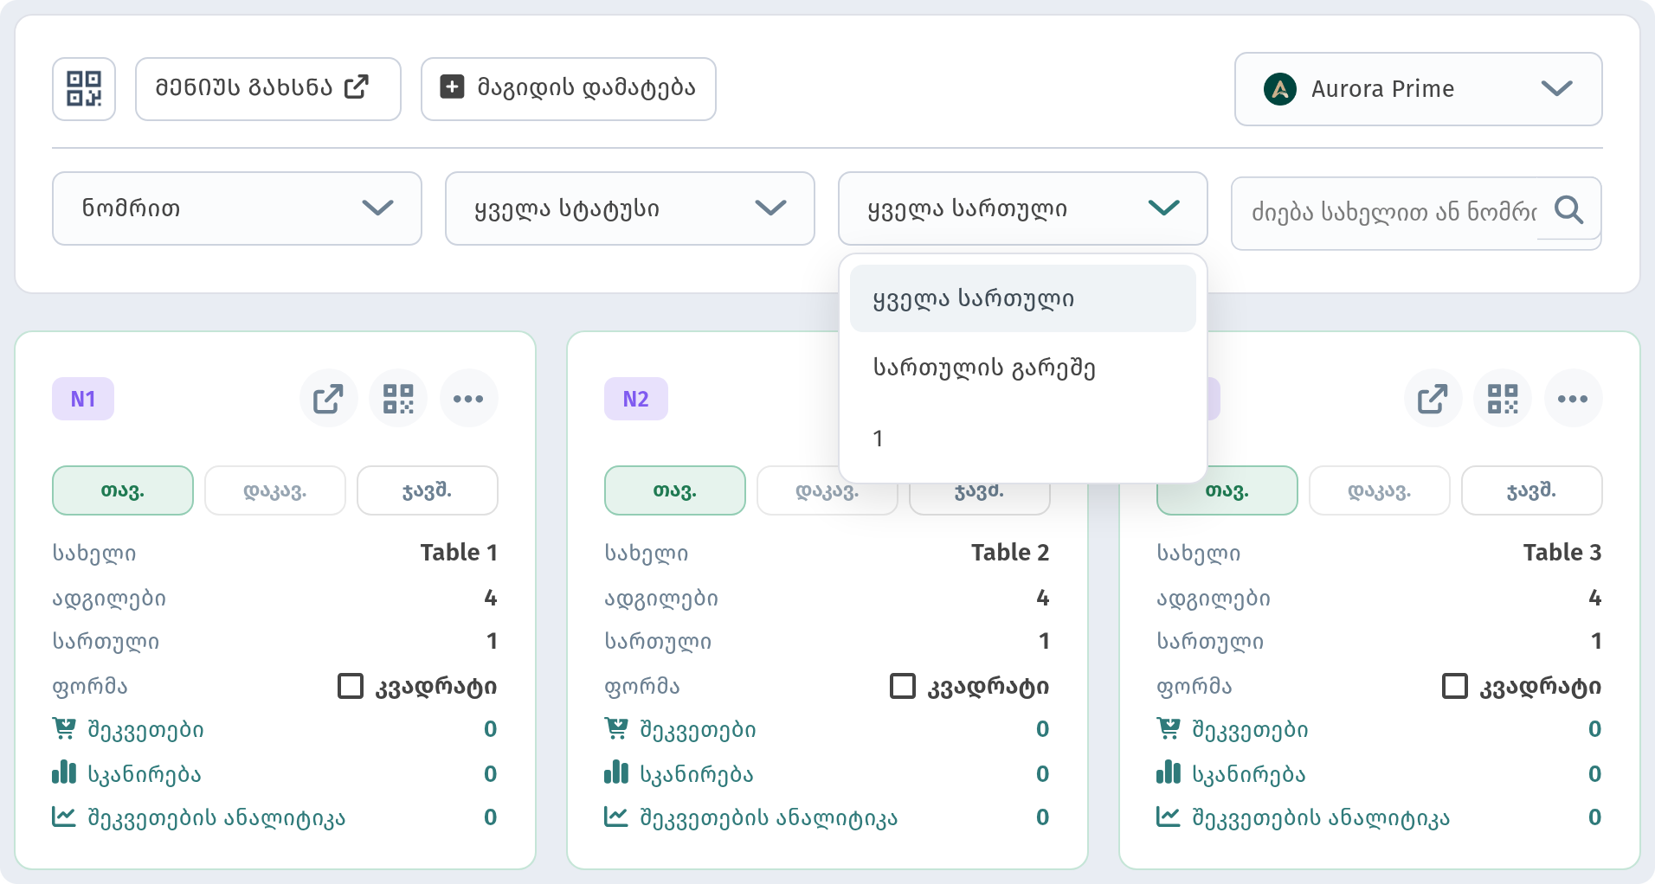Viewport: 1655px width, 884px height.
Task: Open the Aurora Prime venue dropdown
Action: pos(1418,89)
